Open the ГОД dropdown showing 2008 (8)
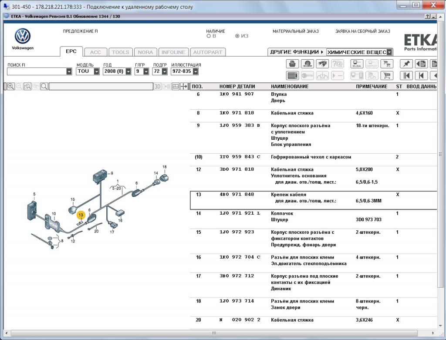The width and height of the screenshot is (446, 340). [128, 71]
